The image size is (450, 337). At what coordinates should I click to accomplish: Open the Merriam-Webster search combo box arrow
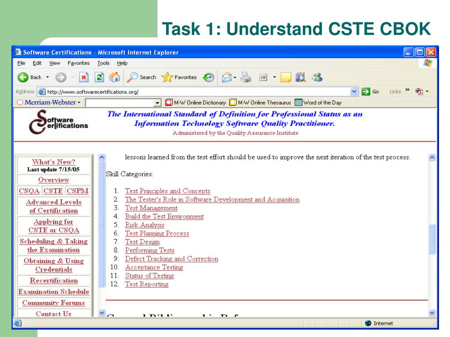coord(157,103)
